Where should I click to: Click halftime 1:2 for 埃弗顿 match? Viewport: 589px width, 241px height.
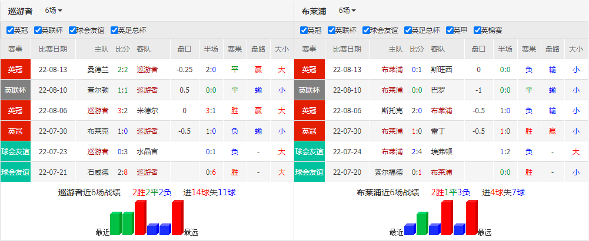505,152
